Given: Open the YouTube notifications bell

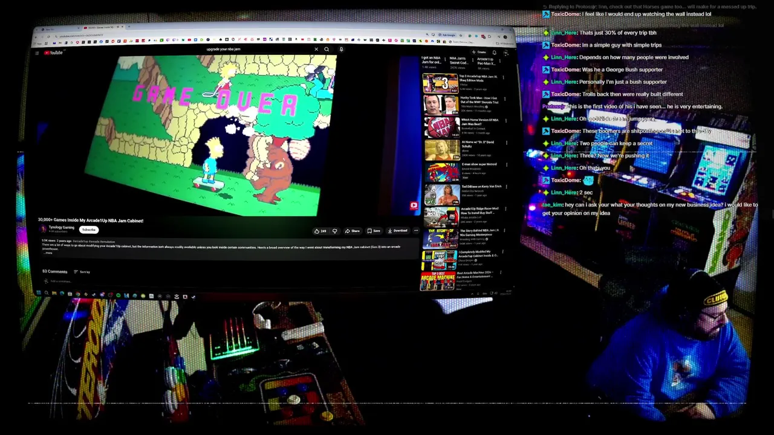Looking at the screenshot, I should pos(494,53).
